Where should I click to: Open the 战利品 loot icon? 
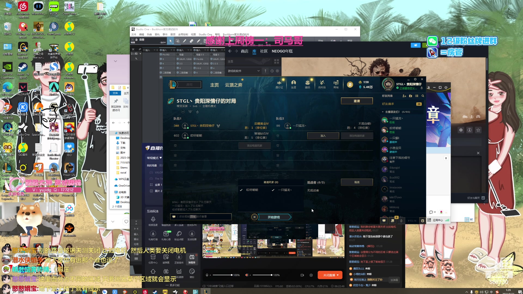pyautogui.click(x=322, y=84)
